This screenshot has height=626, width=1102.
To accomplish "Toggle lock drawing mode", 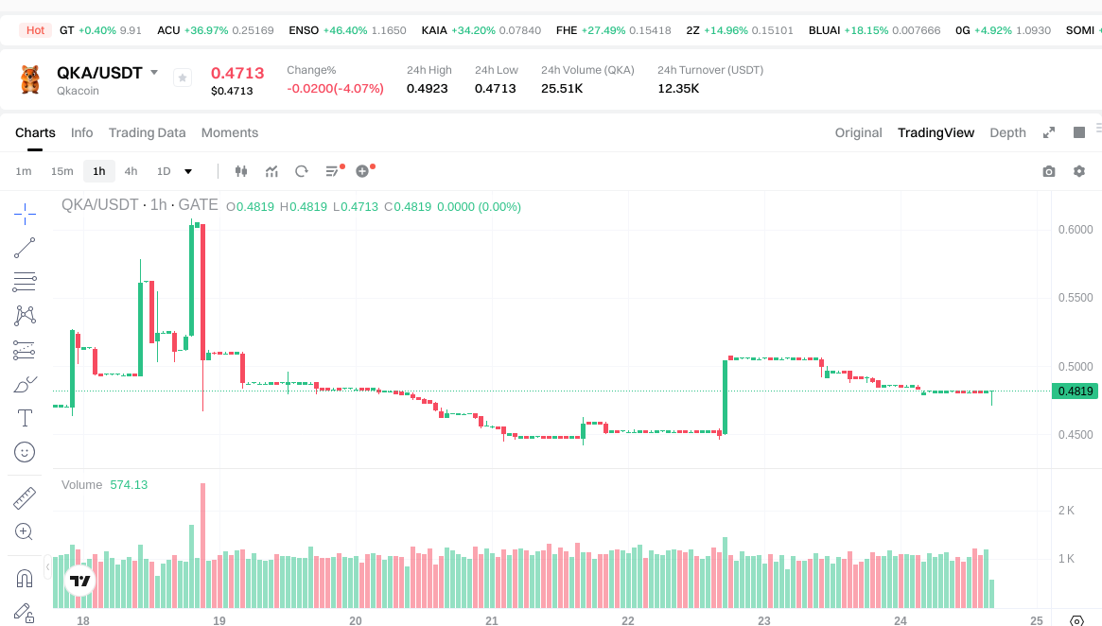I will pyautogui.click(x=25, y=613).
